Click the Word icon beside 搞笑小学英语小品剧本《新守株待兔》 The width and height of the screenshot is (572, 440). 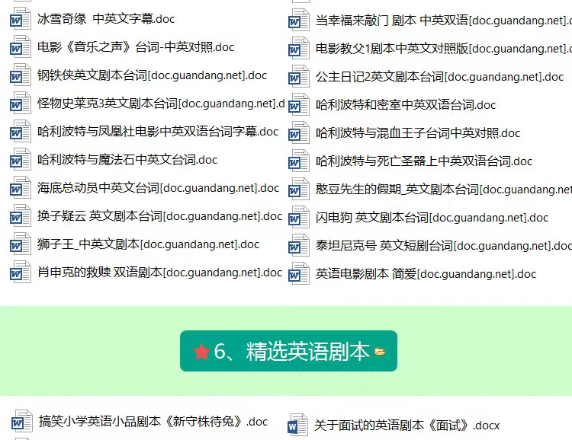click(22, 422)
